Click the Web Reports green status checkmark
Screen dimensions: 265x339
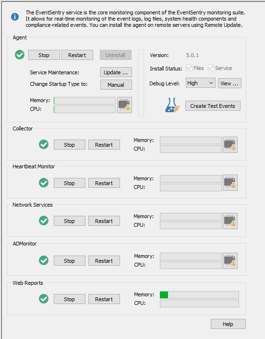coord(44,299)
